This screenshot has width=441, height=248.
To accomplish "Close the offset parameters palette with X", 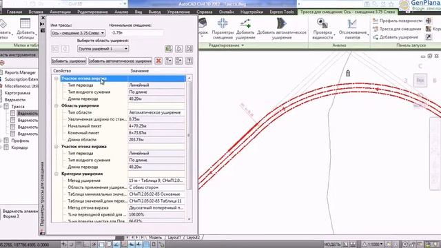I will pyautogui.click(x=43, y=18).
